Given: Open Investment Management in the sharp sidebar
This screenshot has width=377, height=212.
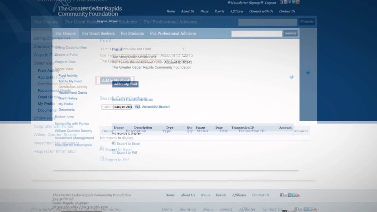Looking at the screenshot, I should 74,138.
